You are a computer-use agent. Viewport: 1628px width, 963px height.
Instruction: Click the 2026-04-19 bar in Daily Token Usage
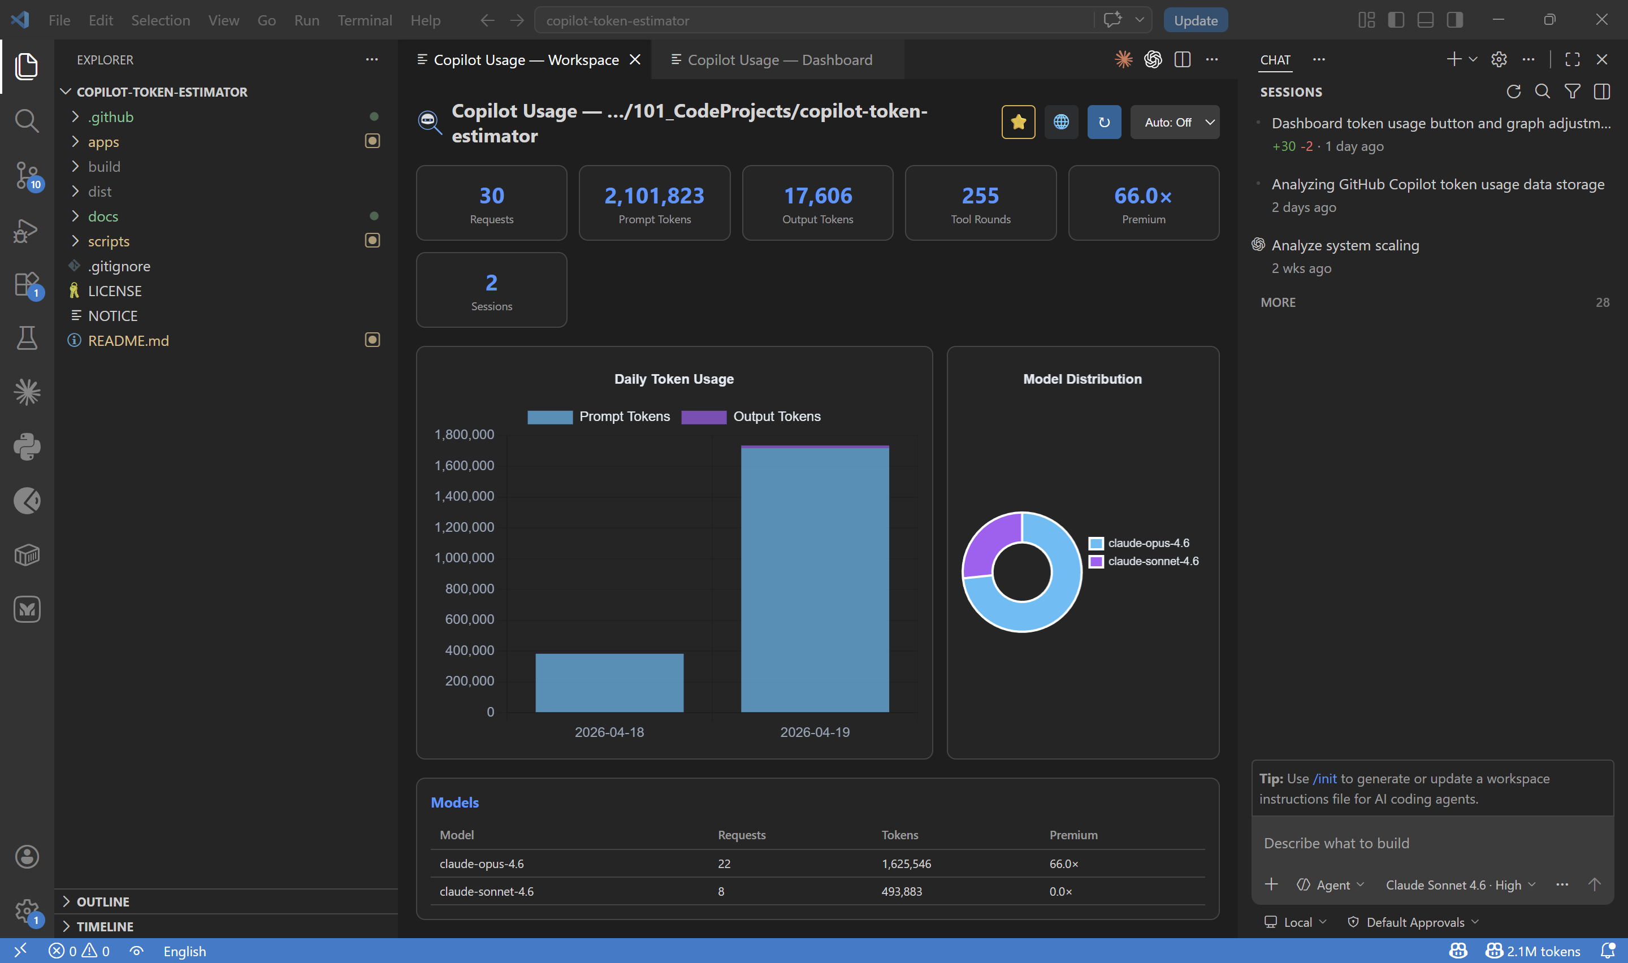pyautogui.click(x=815, y=579)
